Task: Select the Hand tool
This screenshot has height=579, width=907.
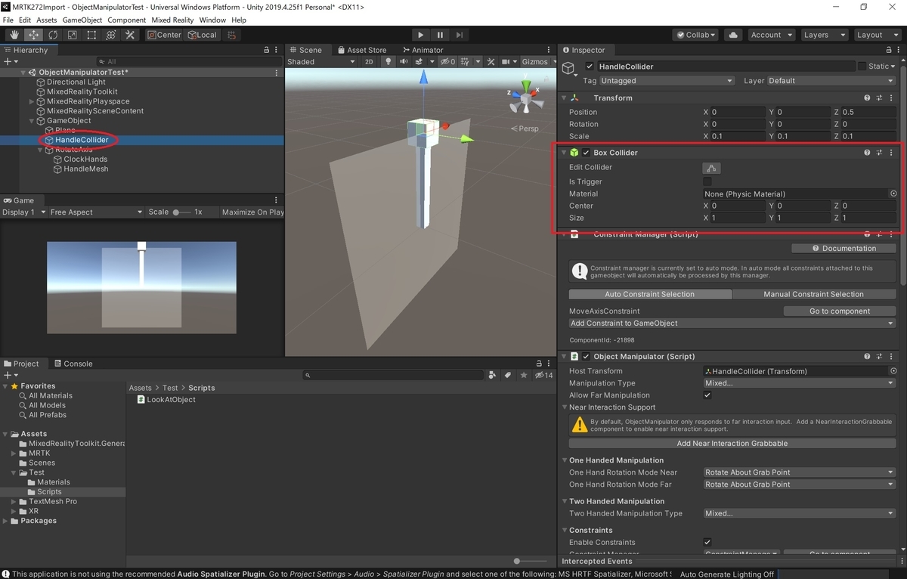Action: pos(14,35)
